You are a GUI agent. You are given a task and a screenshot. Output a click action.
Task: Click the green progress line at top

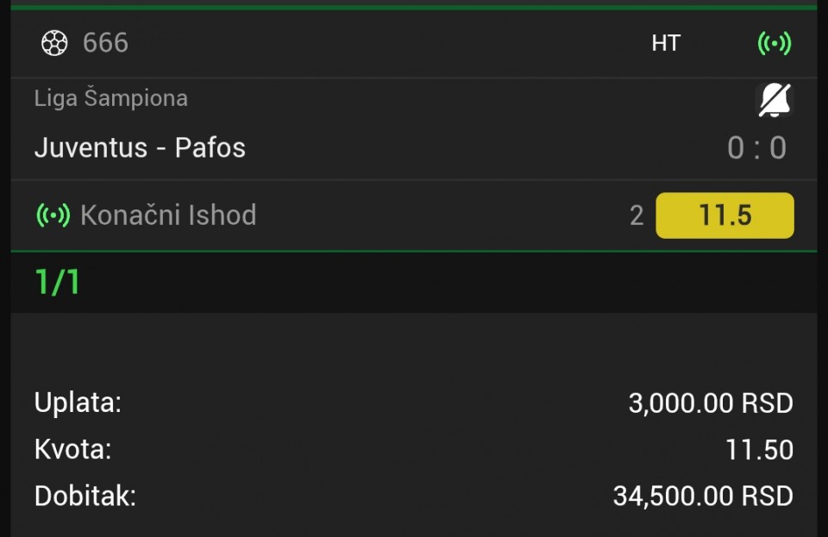[414, 7]
